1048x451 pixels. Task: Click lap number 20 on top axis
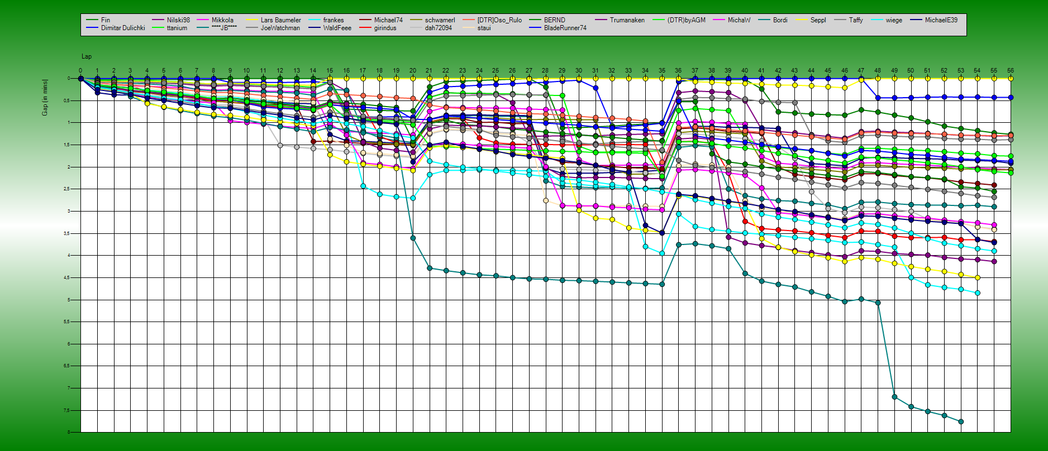tap(413, 71)
